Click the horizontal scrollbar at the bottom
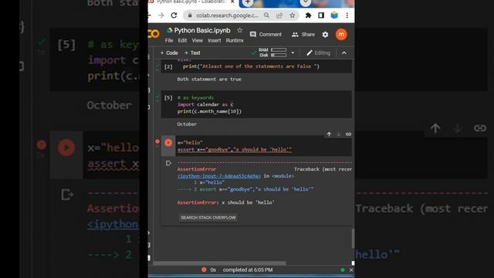The width and height of the screenshot is (494, 278). tap(219, 263)
